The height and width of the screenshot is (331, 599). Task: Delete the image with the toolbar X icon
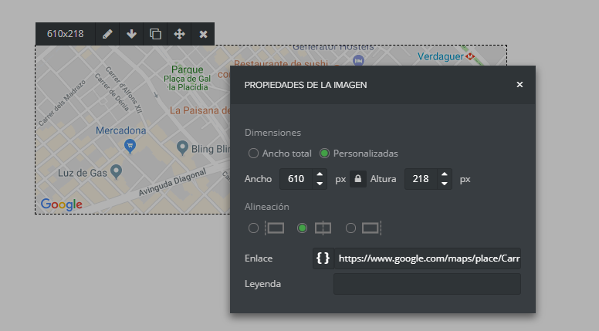coord(203,35)
